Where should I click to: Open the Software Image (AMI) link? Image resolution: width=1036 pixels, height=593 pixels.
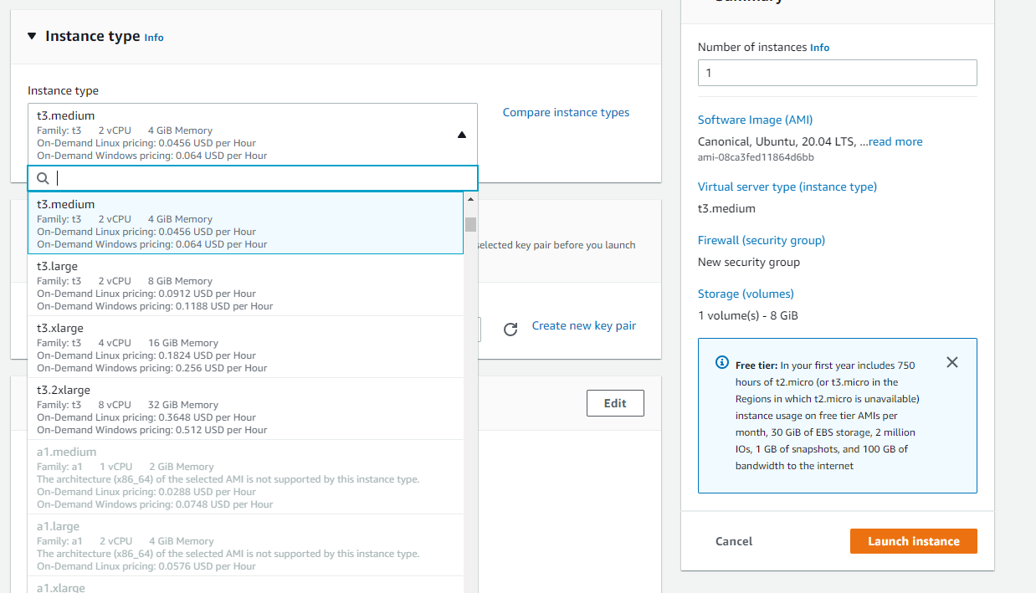point(755,120)
